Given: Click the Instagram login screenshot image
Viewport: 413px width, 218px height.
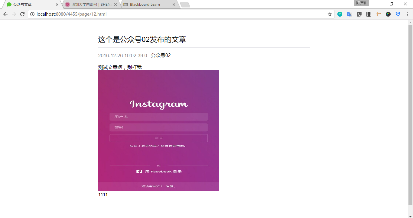Looking at the screenshot, I should 159,131.
